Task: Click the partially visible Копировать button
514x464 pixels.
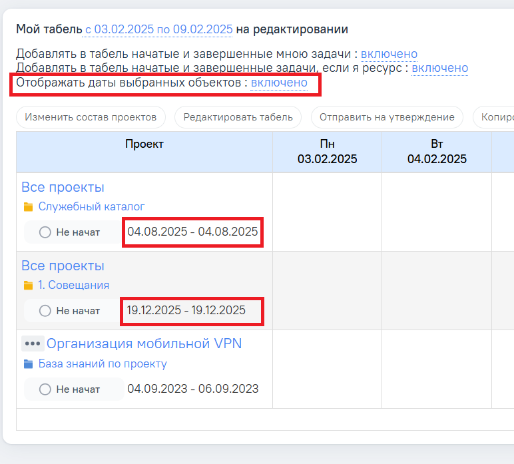Action: tap(493, 117)
